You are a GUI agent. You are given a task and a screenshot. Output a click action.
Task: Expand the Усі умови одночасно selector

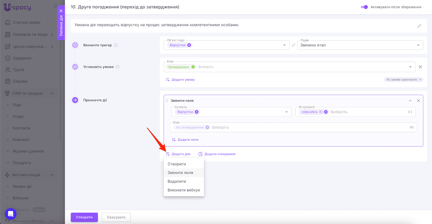(x=403, y=80)
